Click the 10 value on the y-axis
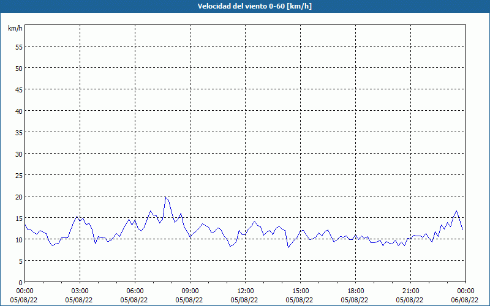 point(19,240)
